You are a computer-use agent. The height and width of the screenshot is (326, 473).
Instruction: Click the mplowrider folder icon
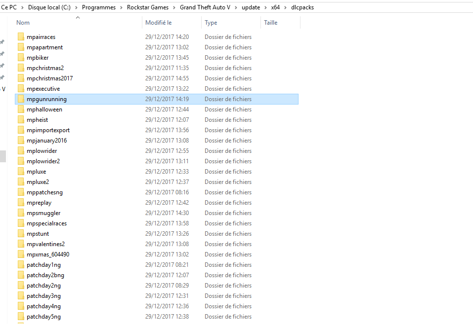click(21, 150)
